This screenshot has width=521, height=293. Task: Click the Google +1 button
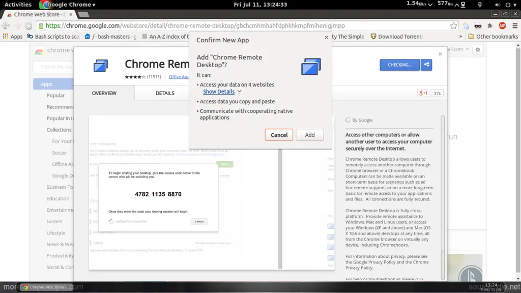(423, 94)
